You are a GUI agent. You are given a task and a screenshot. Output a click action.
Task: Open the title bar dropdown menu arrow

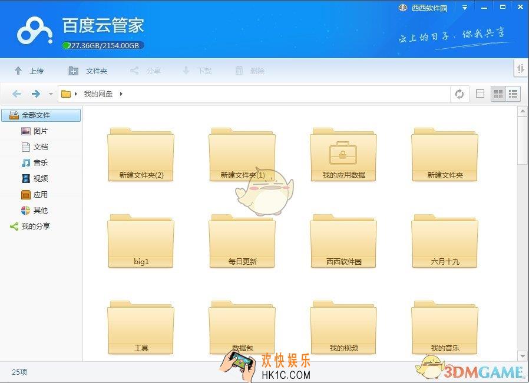[x=465, y=8]
